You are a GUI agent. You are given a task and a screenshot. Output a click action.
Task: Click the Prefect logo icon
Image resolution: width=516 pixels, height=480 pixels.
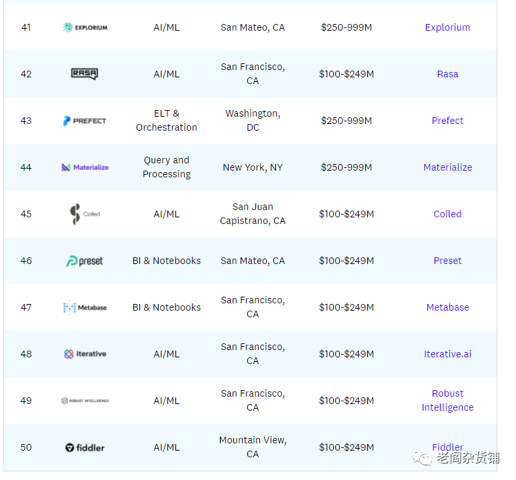tap(85, 121)
